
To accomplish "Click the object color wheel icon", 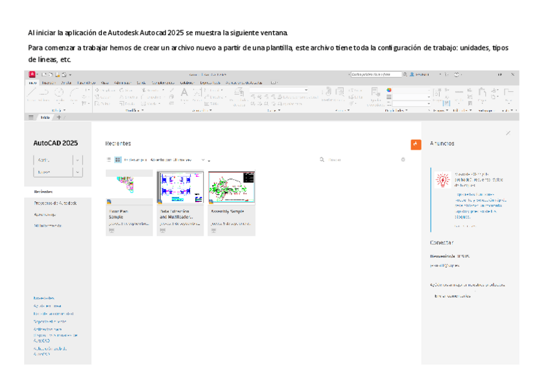I will 389,90.
